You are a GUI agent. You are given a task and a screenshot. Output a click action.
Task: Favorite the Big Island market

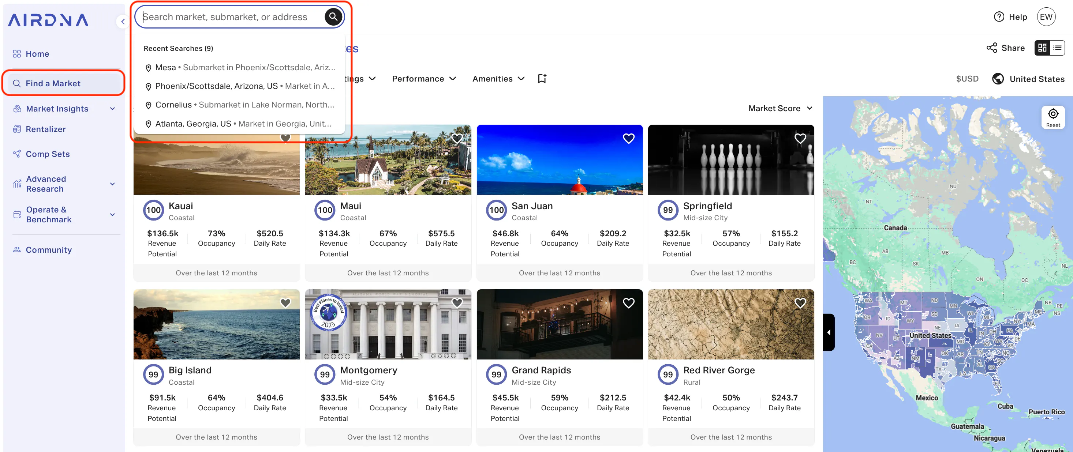[285, 302]
